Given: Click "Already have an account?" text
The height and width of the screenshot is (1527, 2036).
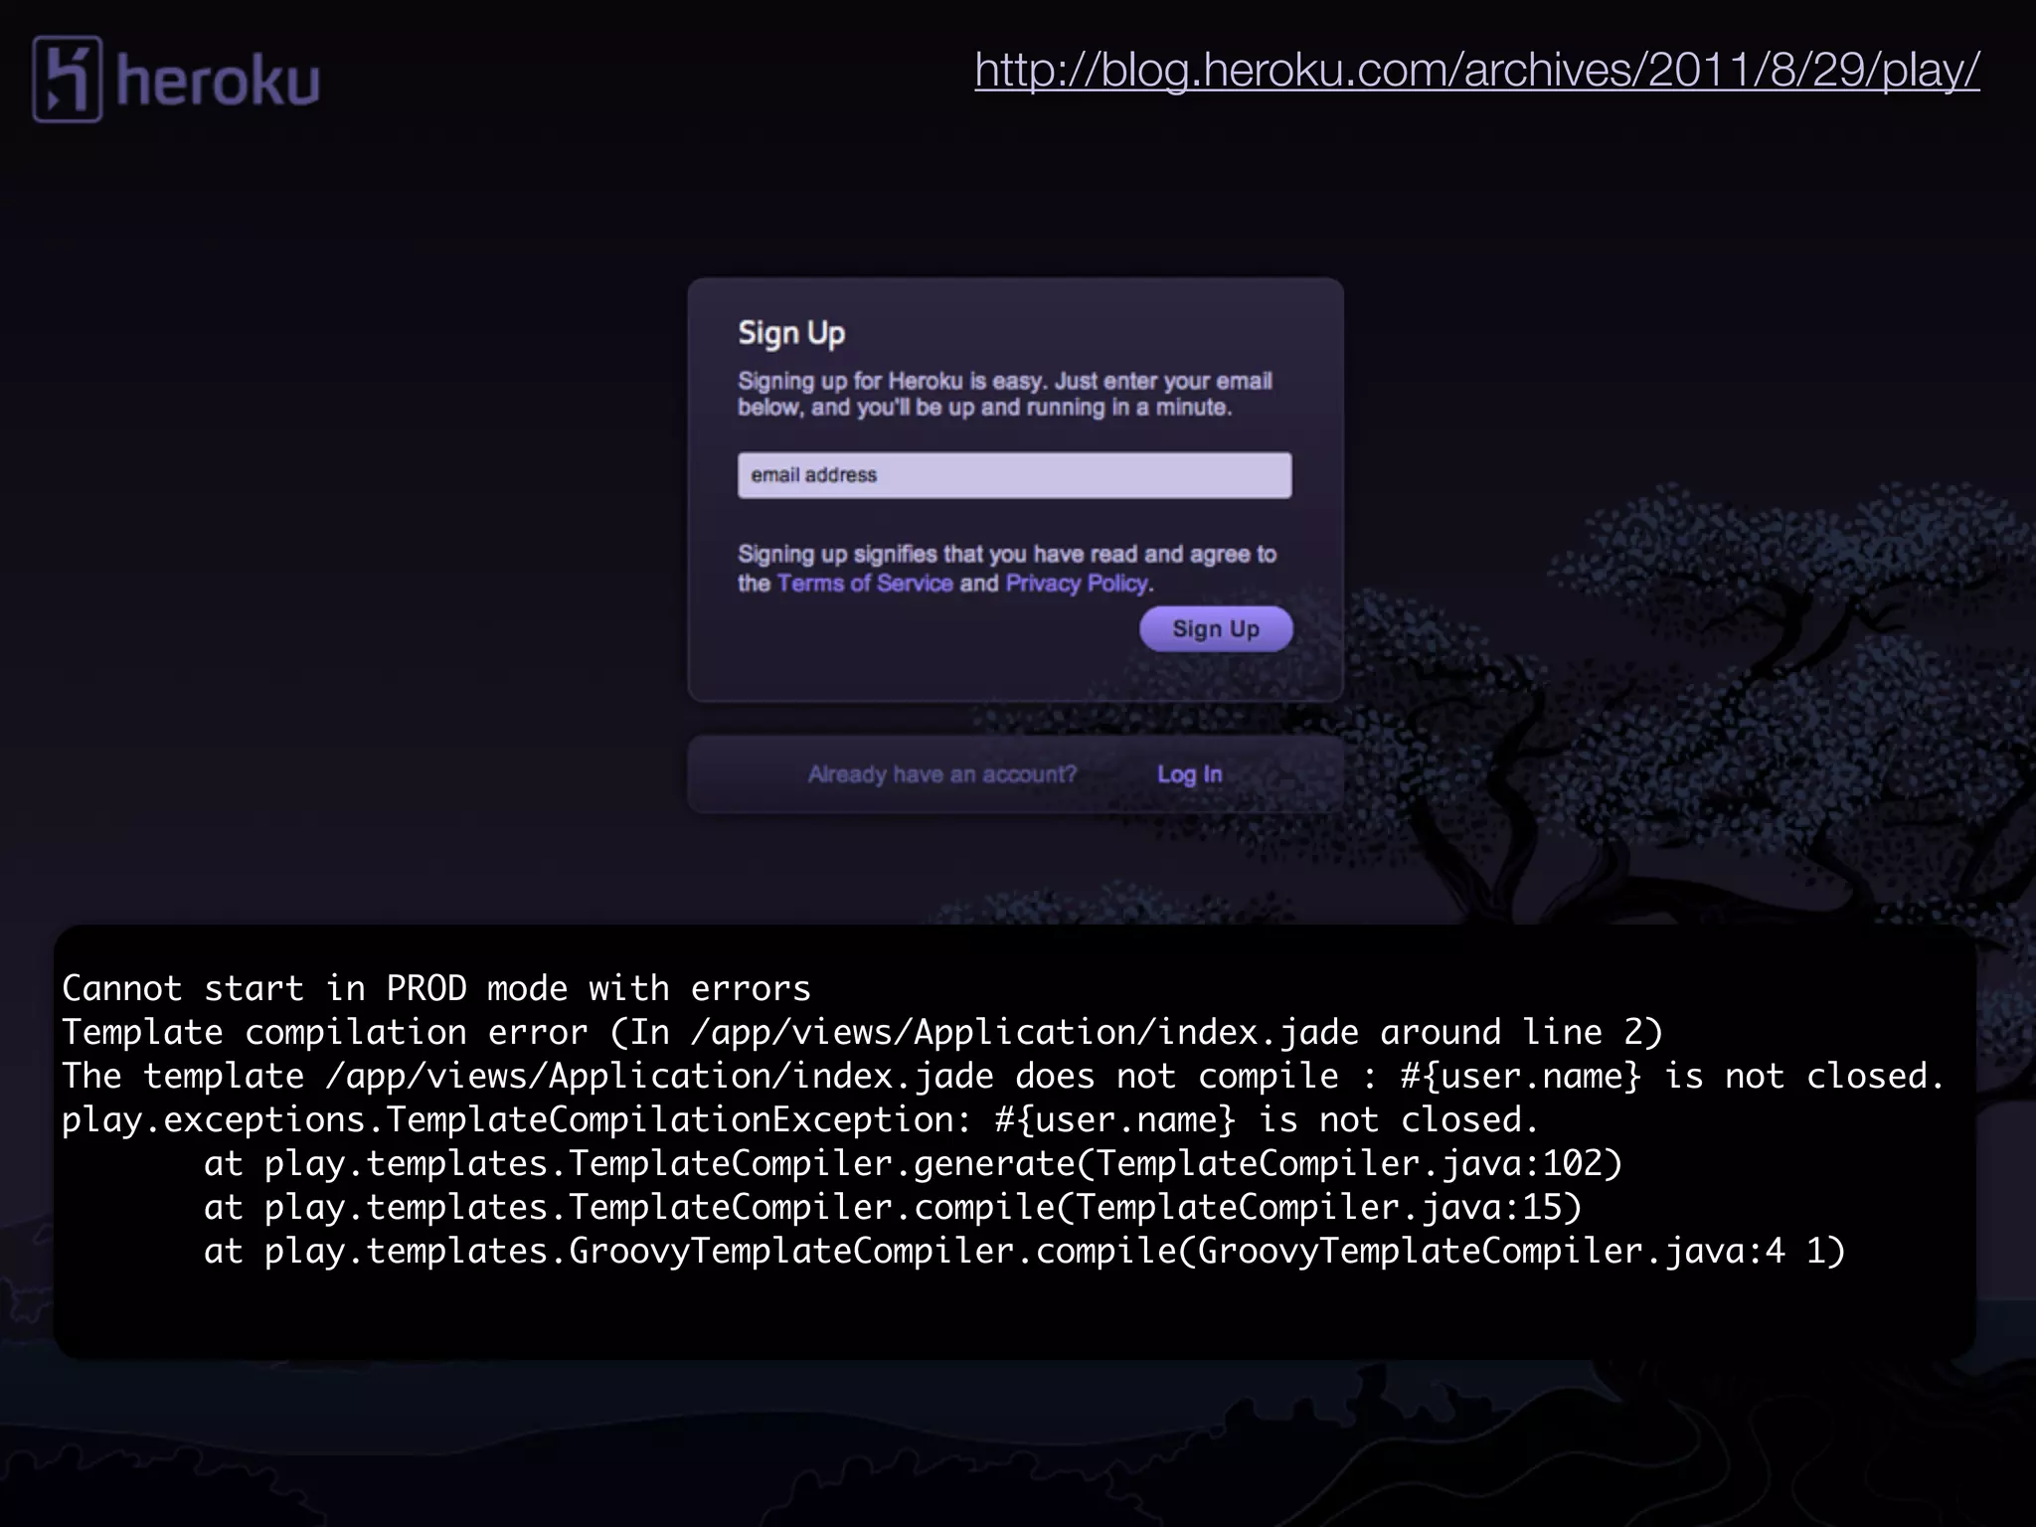Looking at the screenshot, I should tap(942, 774).
